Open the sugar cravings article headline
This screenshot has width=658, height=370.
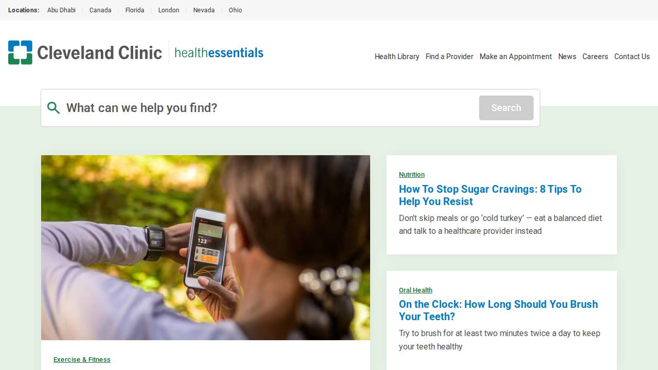490,195
